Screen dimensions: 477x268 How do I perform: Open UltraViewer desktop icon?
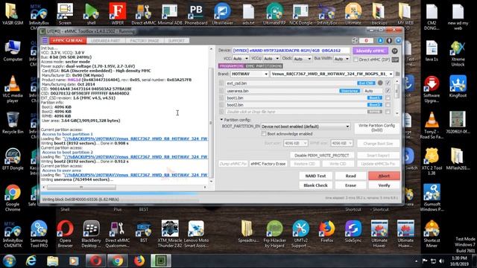[x=222, y=13]
